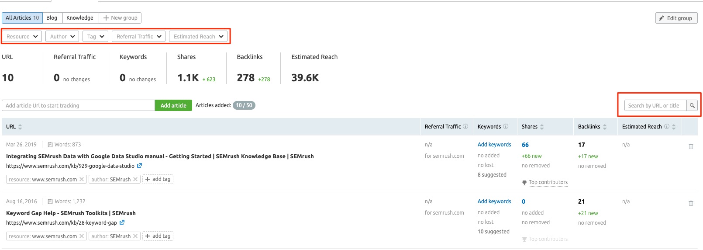Switch to the Knowledge group tab
This screenshot has height=250, width=703.
80,18
